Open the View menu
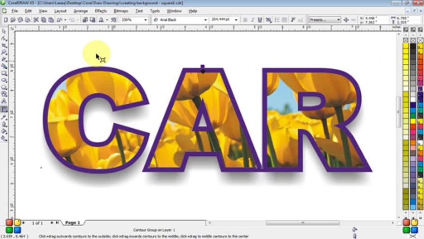Screen dimensions: 424x239 (43, 11)
